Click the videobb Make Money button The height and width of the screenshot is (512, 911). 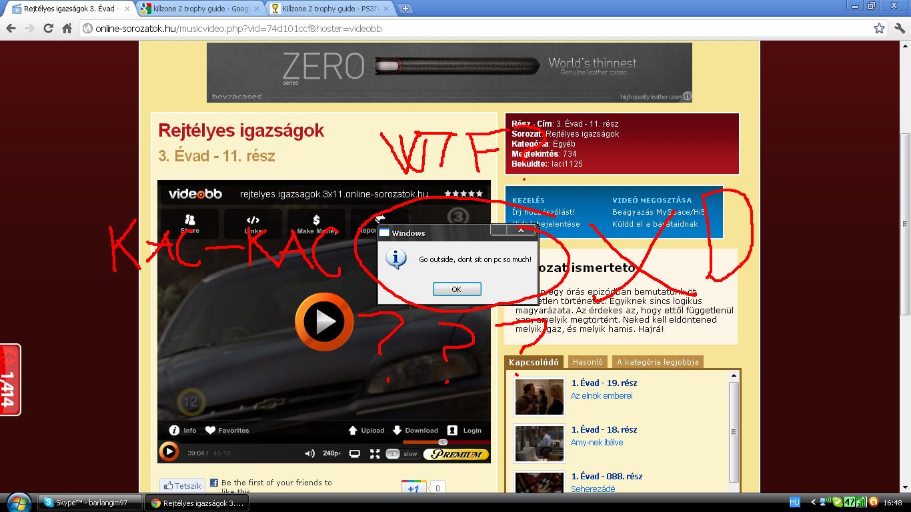point(317,223)
